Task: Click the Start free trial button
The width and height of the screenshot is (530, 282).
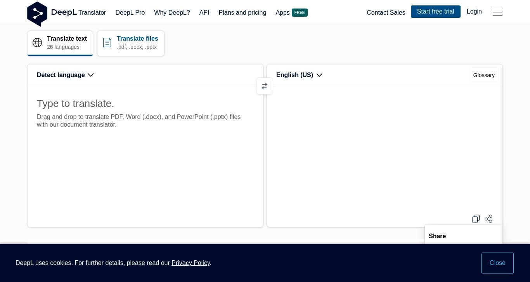Action: (435, 12)
